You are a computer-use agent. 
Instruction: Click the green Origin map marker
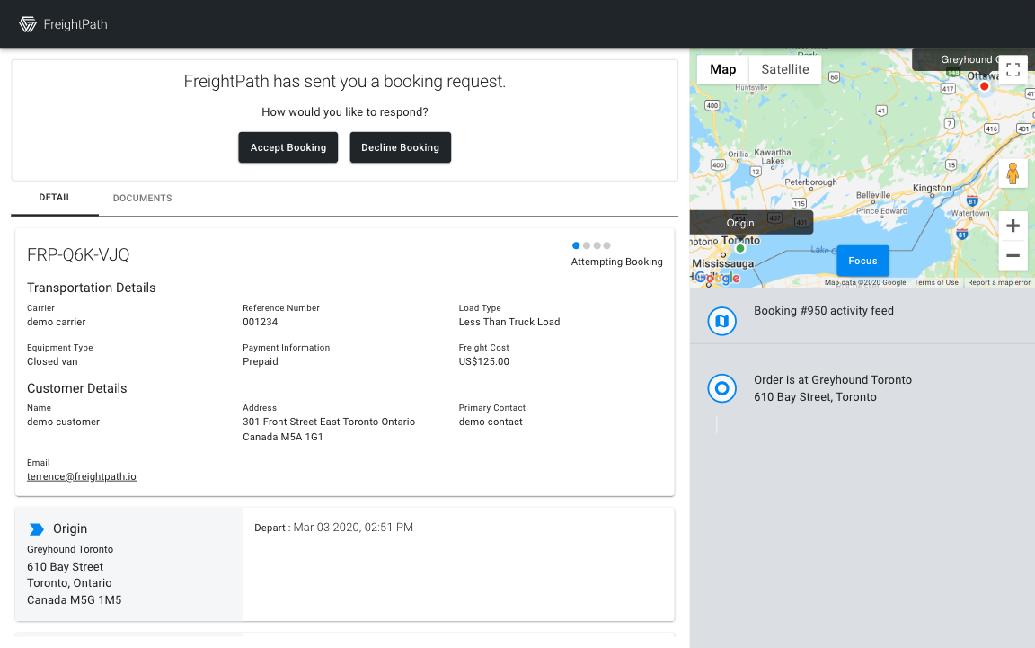[740, 248]
